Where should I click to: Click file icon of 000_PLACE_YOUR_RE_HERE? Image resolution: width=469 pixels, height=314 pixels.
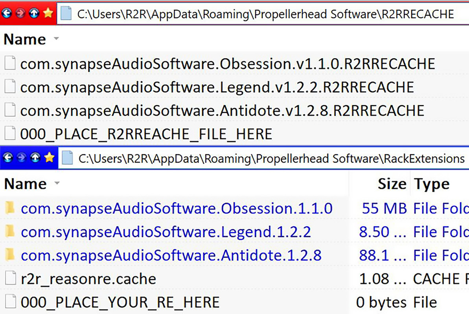[x=11, y=301]
